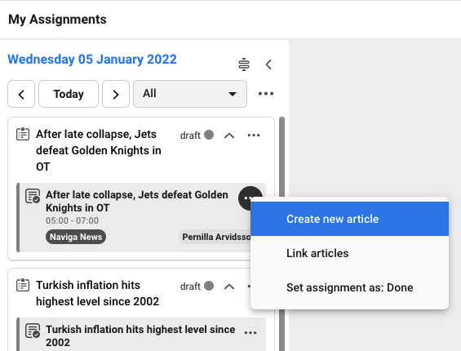The image size is (461, 351).
Task: Open the assignments list more-options menu
Action: [266, 94]
